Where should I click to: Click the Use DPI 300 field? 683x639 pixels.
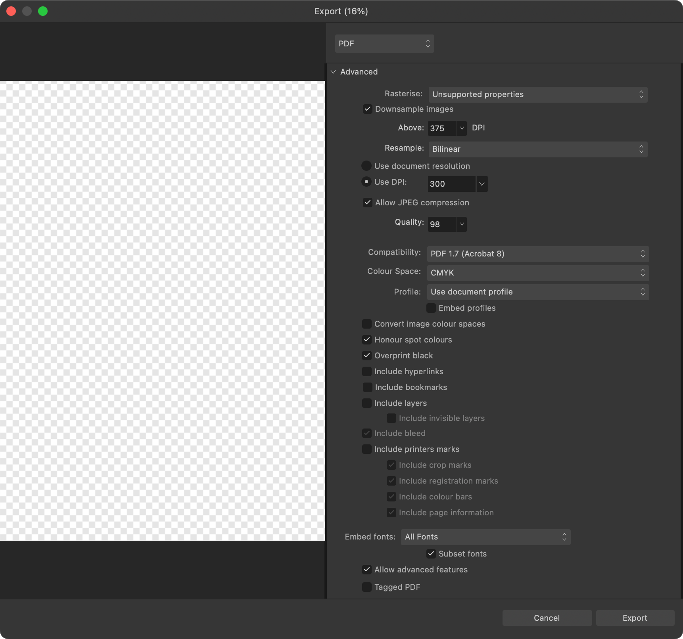pyautogui.click(x=451, y=184)
